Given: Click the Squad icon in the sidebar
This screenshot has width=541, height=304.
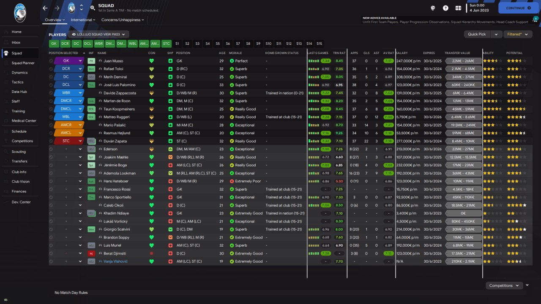Looking at the screenshot, I should pos(5,53).
